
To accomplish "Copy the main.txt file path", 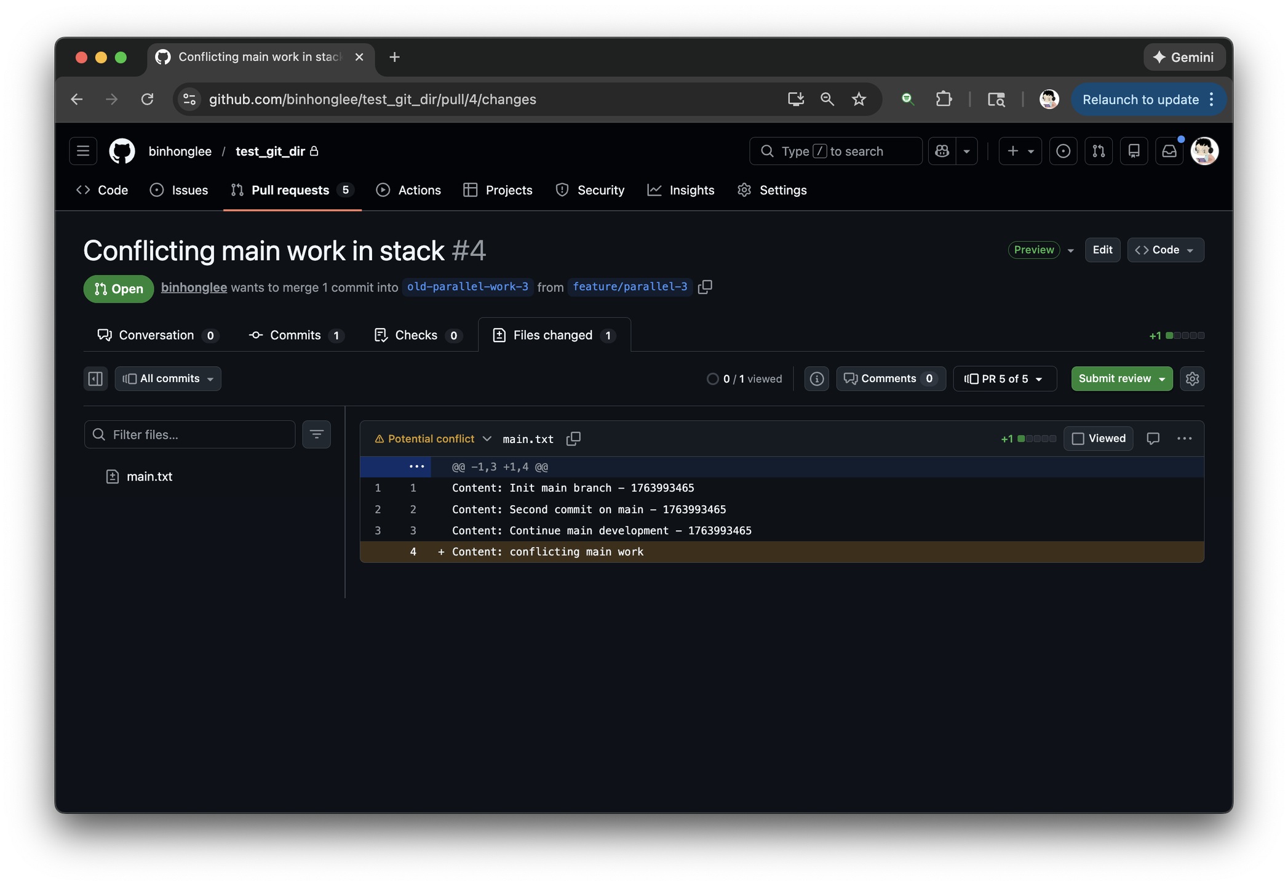I will point(574,438).
